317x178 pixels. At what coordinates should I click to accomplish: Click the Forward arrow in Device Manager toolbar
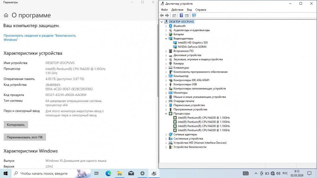click(167, 15)
